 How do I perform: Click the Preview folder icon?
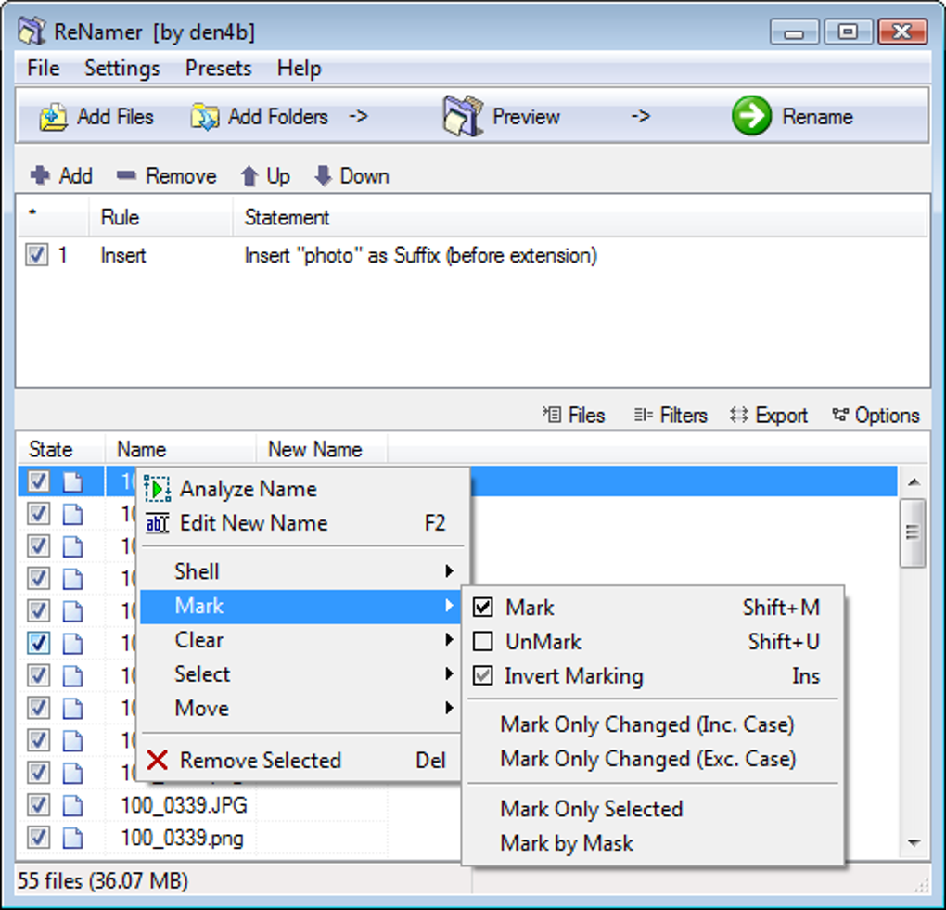pyautogui.click(x=463, y=115)
